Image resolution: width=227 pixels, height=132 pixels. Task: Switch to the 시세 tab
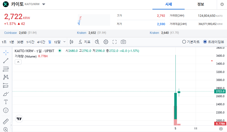pyautogui.click(x=169, y=4)
